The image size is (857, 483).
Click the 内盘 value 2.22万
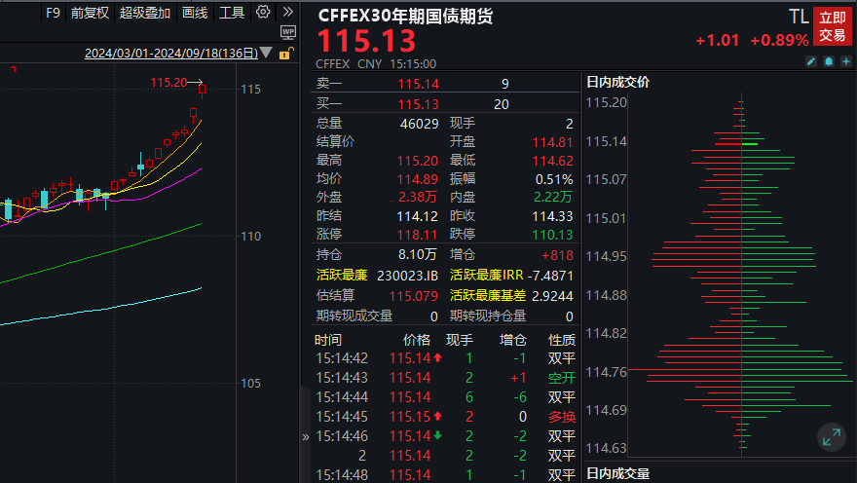553,198
